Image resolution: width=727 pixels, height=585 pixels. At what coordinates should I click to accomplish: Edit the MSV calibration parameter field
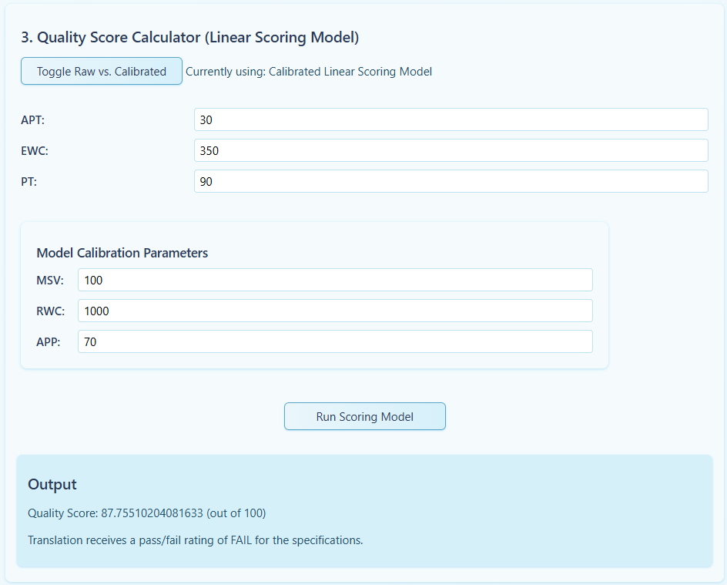pos(335,280)
